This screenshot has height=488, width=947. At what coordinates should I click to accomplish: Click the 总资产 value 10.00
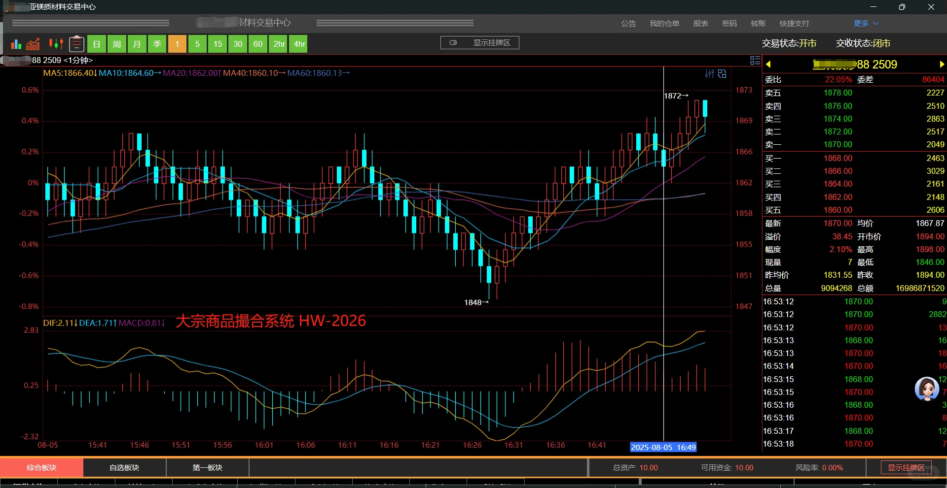point(649,467)
